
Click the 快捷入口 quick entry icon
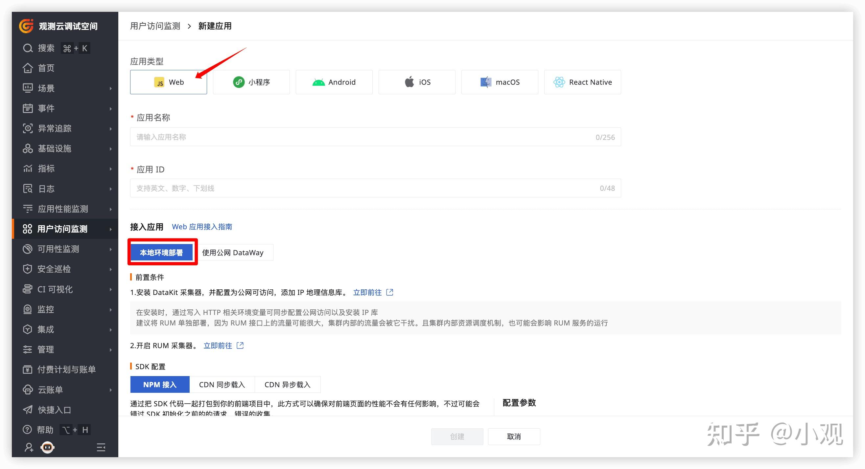point(28,410)
